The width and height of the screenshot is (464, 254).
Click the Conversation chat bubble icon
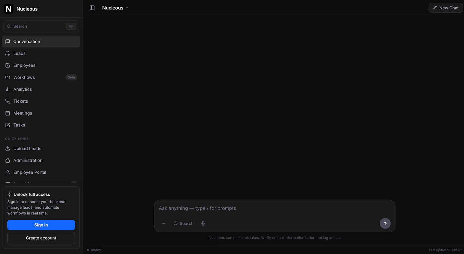tap(8, 41)
